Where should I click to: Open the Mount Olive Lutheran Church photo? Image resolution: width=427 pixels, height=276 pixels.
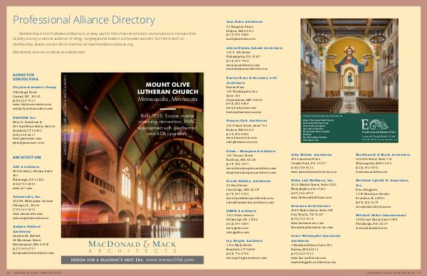[132, 155]
